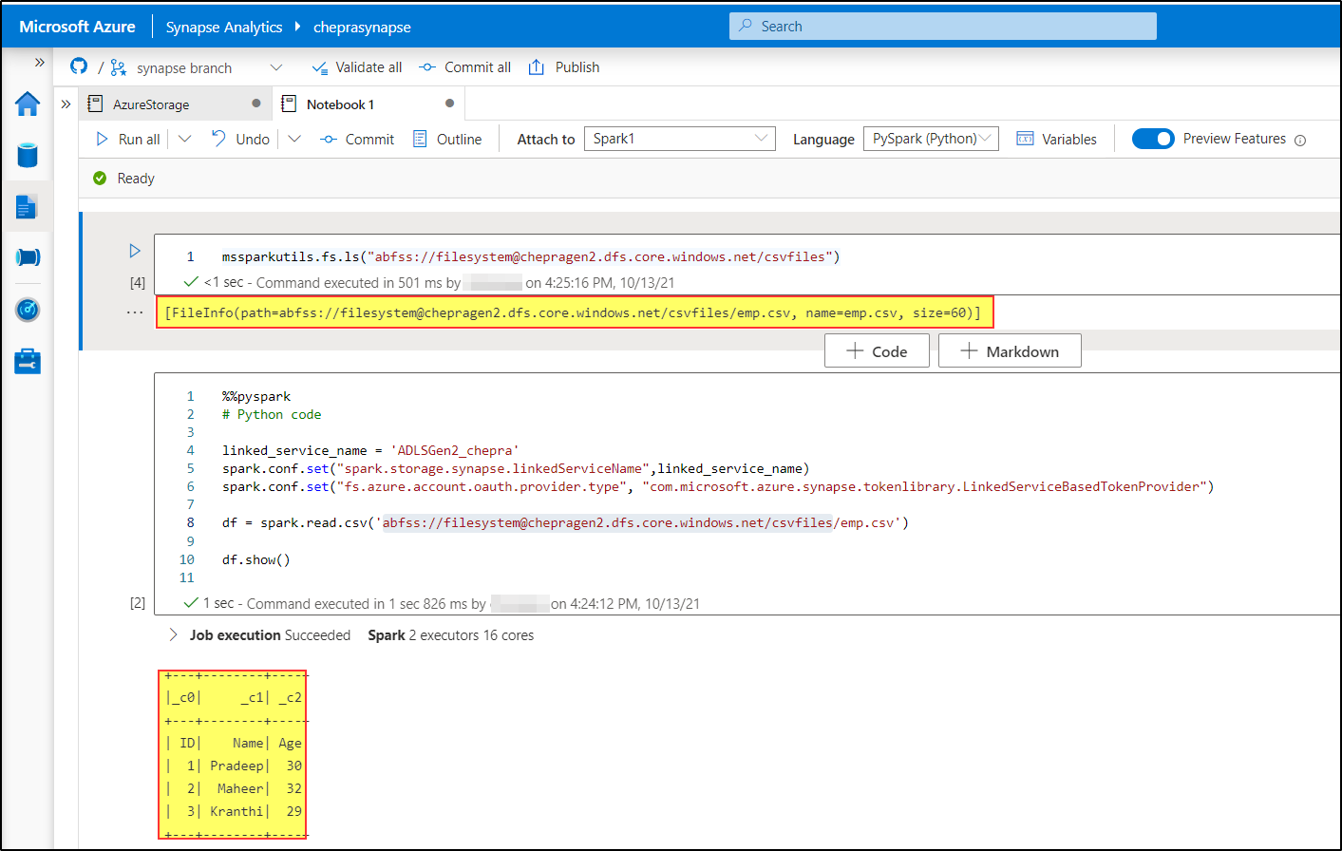Click the unsaved dot on AzureStorage tab

tap(256, 104)
